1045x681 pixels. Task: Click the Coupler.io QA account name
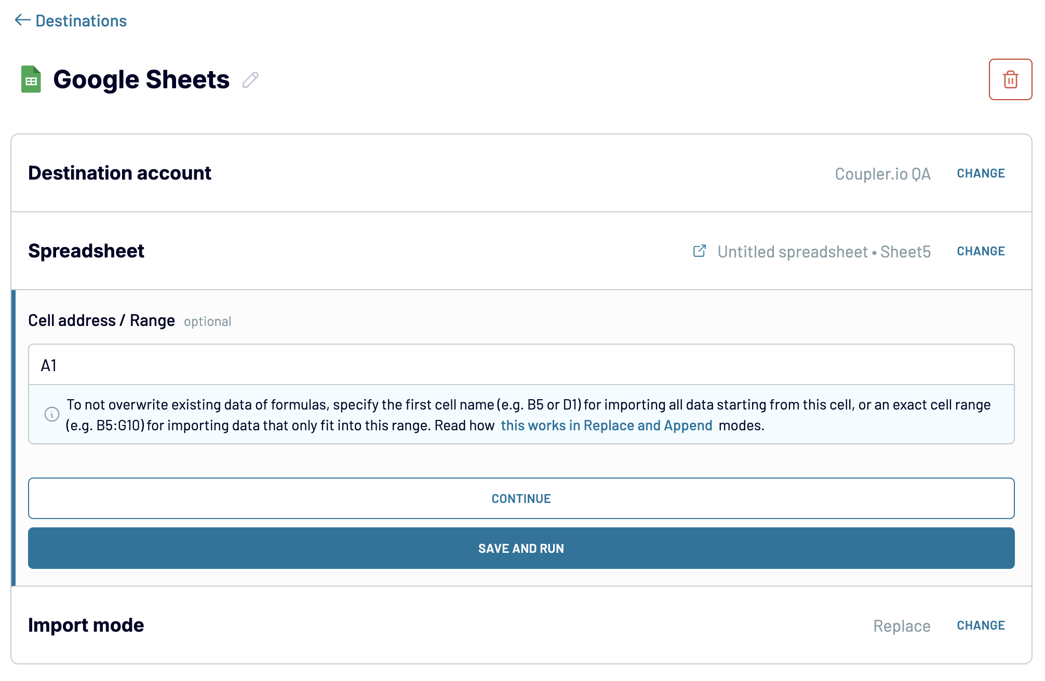pos(882,174)
